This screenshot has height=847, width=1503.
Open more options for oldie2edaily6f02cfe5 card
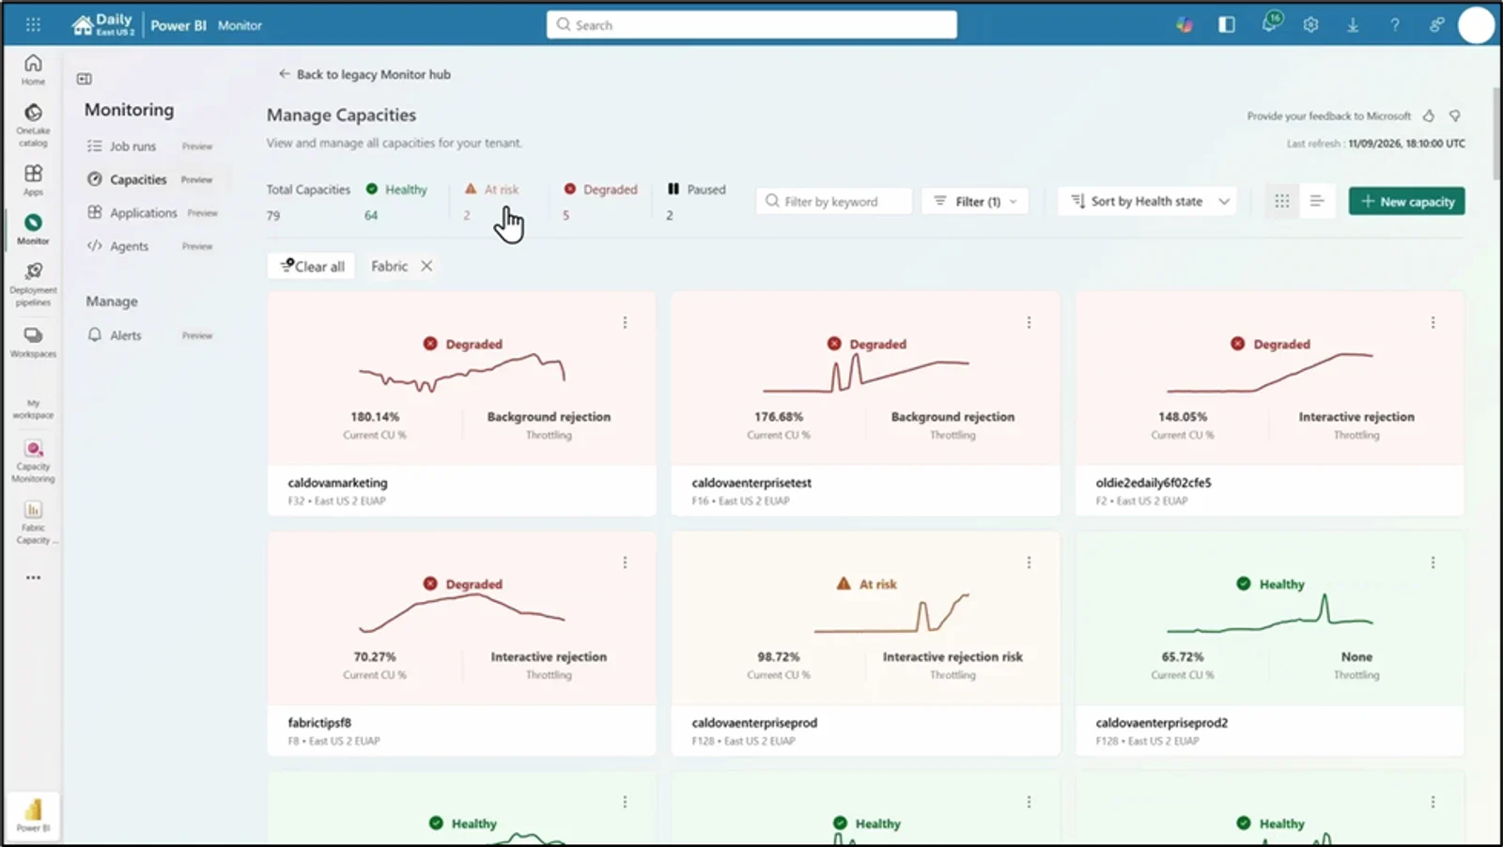tap(1433, 322)
